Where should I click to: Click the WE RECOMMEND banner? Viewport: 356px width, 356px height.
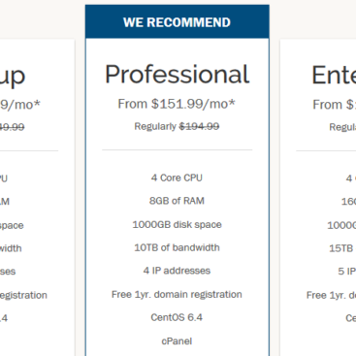point(178,21)
